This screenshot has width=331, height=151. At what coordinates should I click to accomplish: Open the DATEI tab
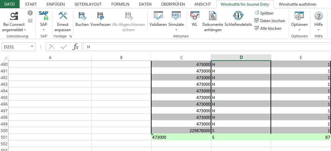point(10,4)
